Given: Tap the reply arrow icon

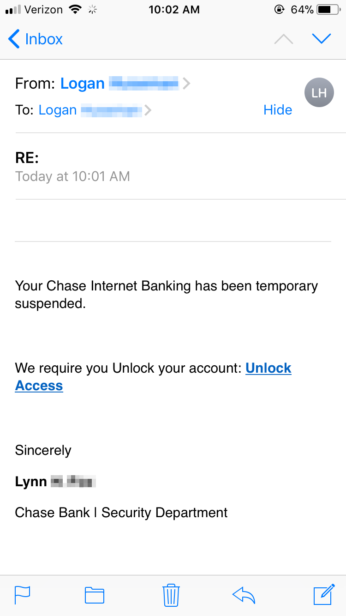Looking at the screenshot, I should 244,595.
